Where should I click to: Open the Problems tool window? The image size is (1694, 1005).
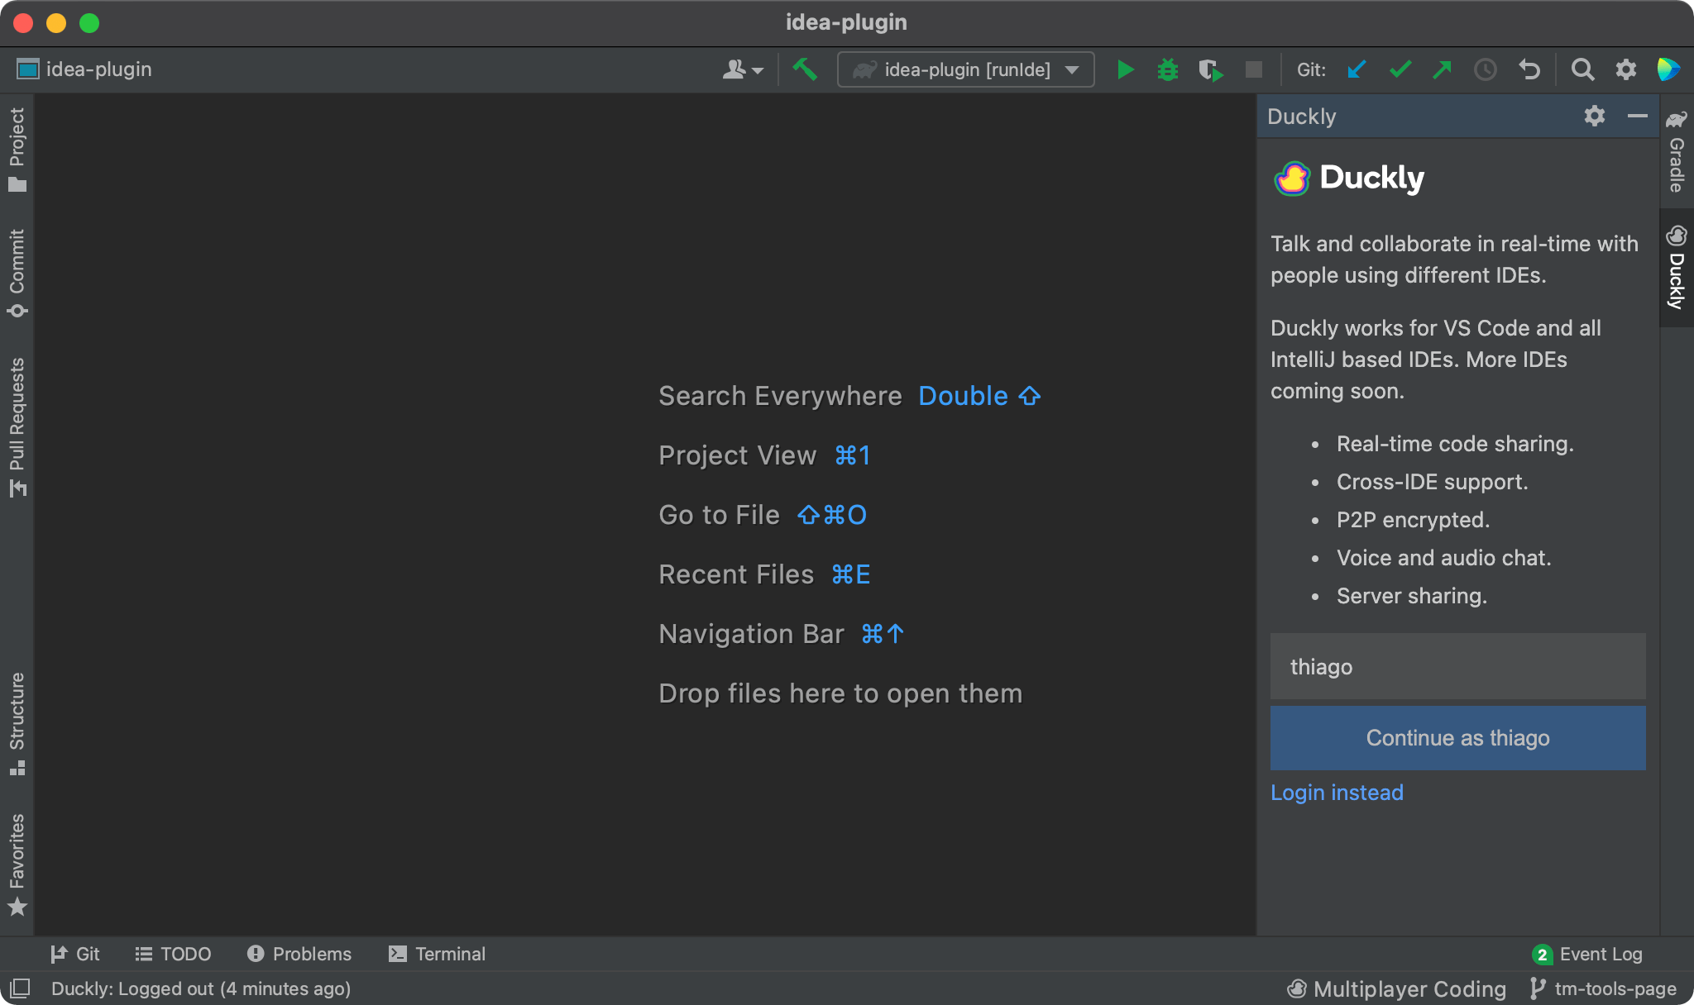click(299, 954)
